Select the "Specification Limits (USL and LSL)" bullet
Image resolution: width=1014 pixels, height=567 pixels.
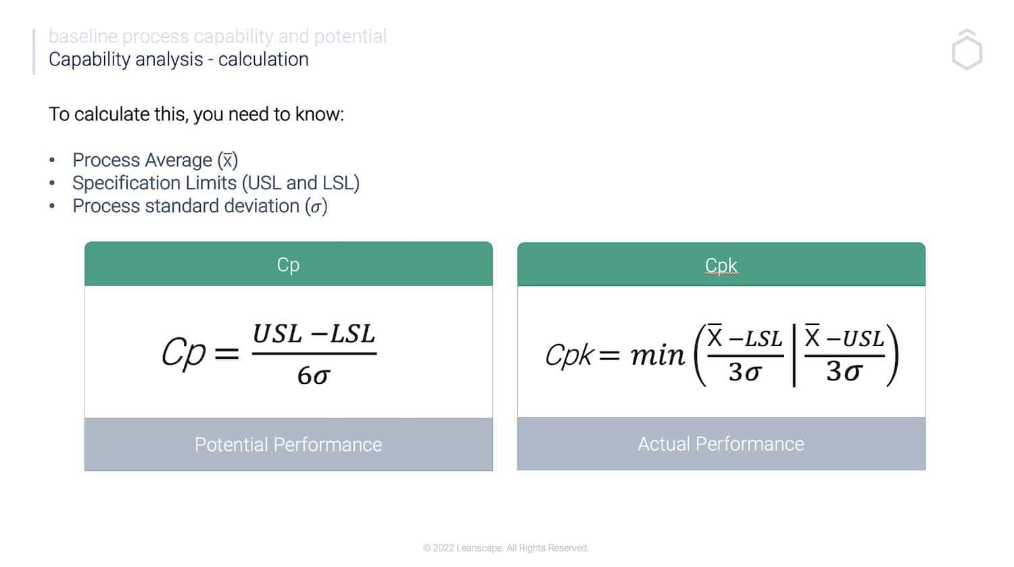point(216,183)
